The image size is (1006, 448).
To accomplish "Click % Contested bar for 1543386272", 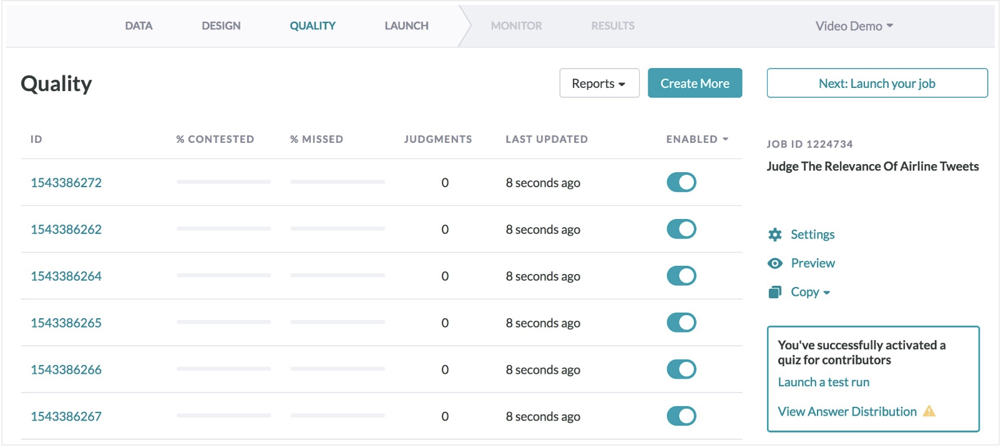I will coord(223,182).
